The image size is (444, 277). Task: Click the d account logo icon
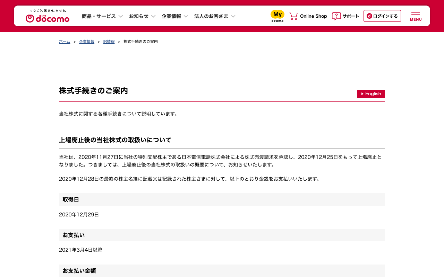tap(369, 16)
